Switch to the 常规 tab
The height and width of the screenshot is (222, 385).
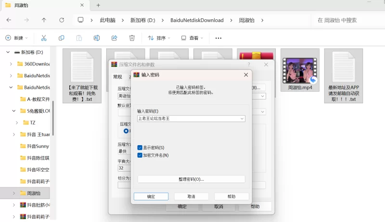pyautogui.click(x=117, y=76)
